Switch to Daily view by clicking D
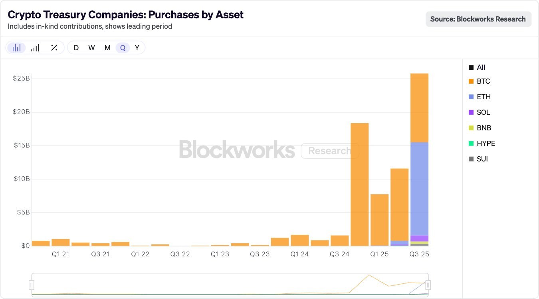The width and height of the screenshot is (539, 299). [76, 47]
